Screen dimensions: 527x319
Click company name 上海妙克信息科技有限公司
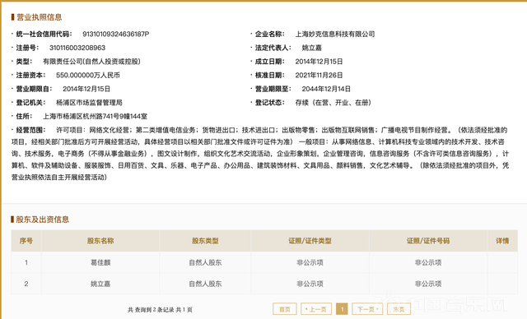(335, 35)
